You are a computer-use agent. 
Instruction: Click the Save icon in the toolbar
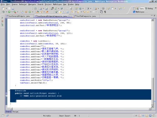[x=9, y=8]
